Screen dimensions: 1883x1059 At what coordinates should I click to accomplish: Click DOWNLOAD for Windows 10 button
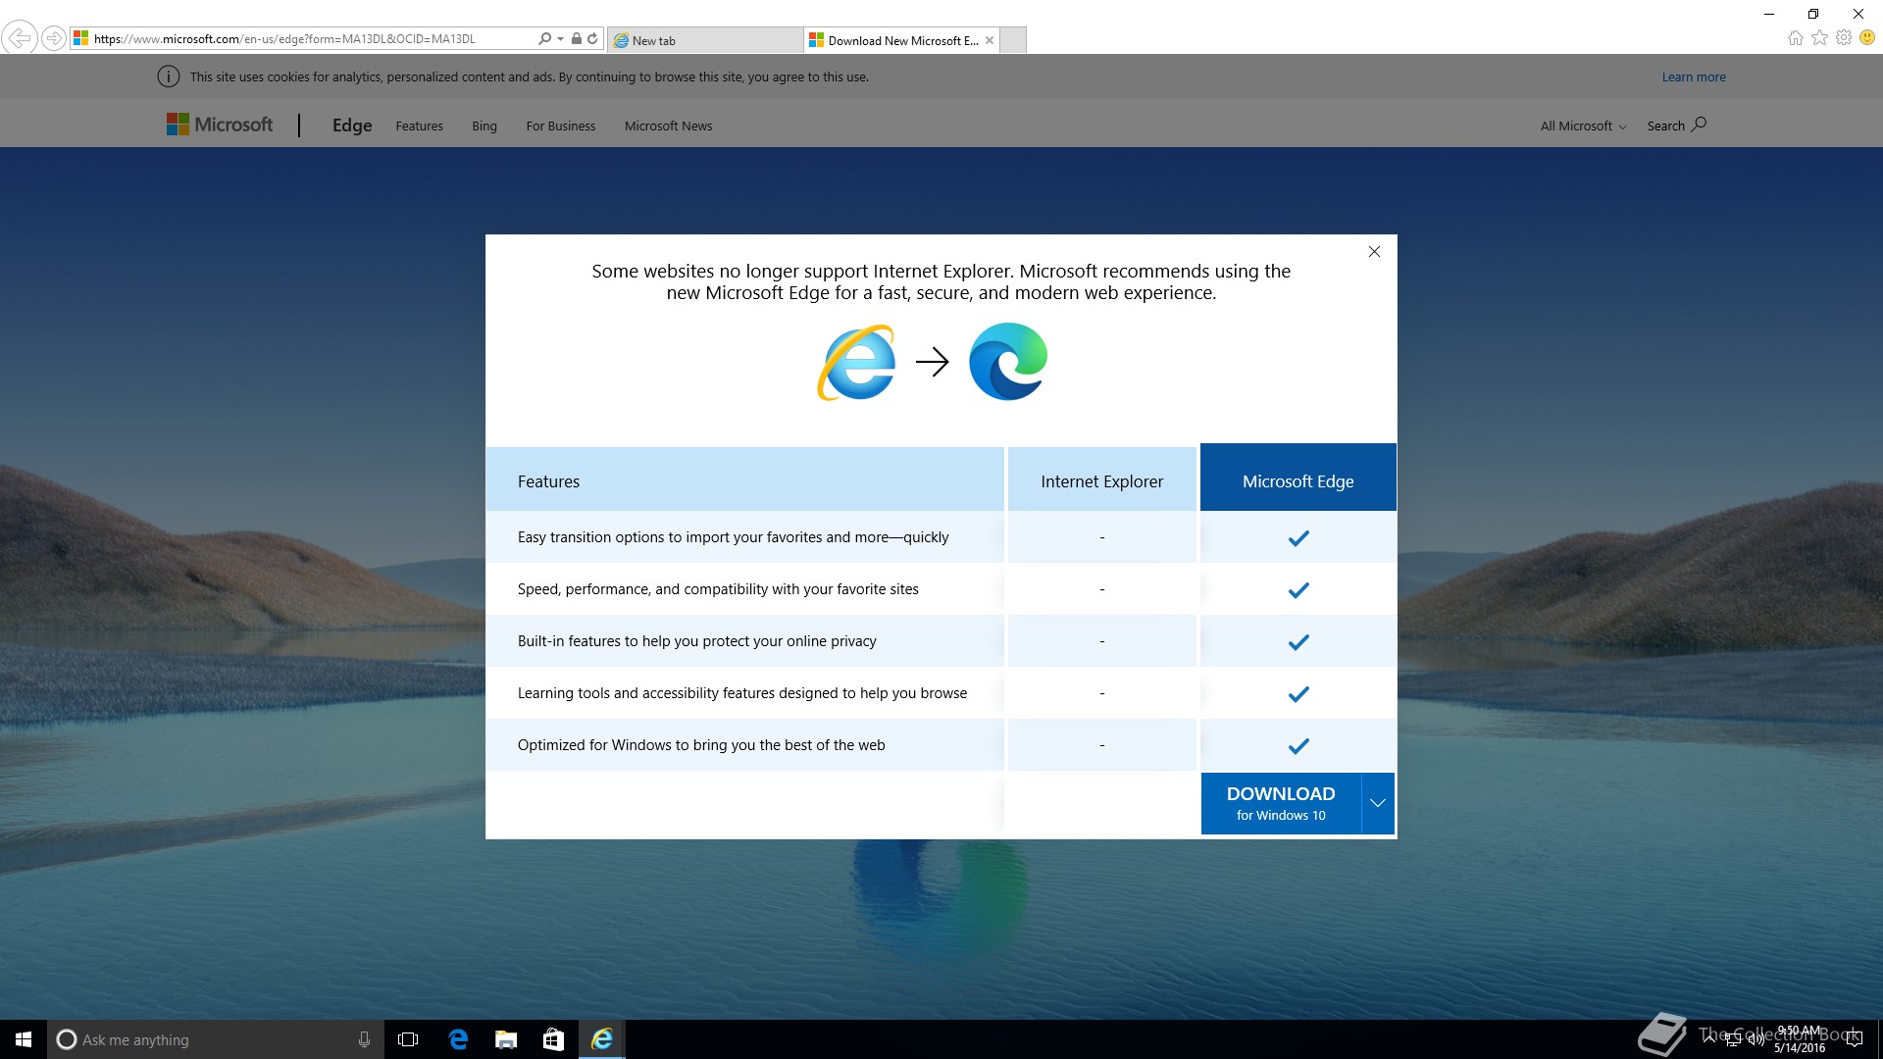pos(1281,803)
